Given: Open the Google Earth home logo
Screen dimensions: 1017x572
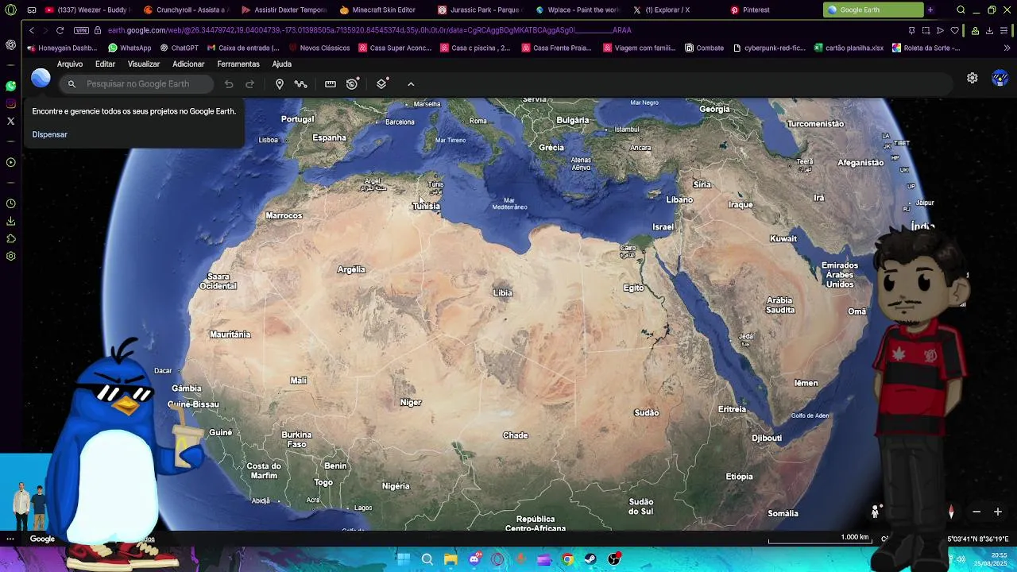Looking at the screenshot, I should 41,78.
